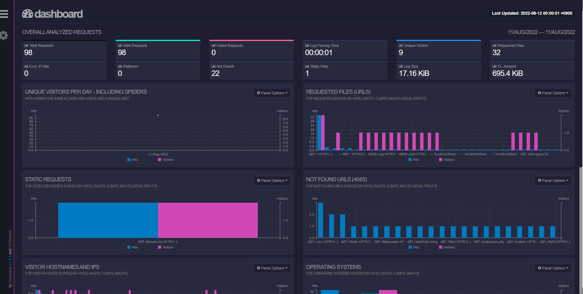Open the hamburger navigation menu
Viewport: 583px width, 294px height.
tap(4, 14)
